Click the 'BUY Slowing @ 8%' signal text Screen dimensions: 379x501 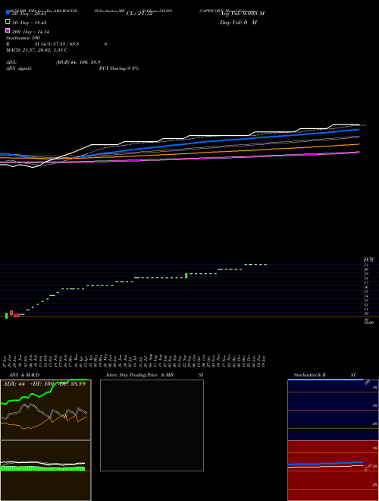(119, 68)
